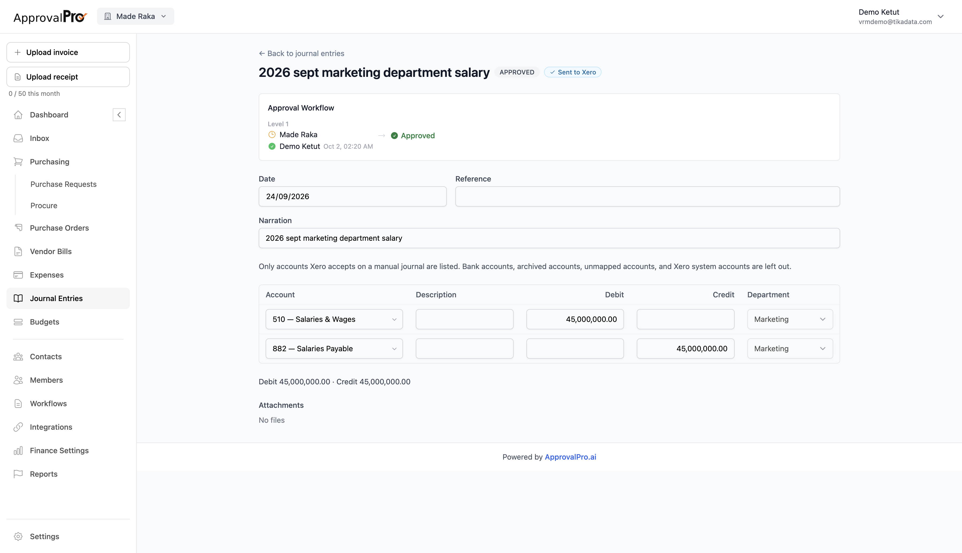Image resolution: width=962 pixels, height=553 pixels.
Task: Open the Made Raka organization switcher
Action: click(x=135, y=16)
